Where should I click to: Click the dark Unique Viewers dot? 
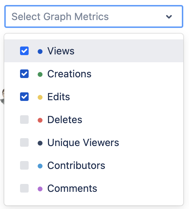(40, 143)
